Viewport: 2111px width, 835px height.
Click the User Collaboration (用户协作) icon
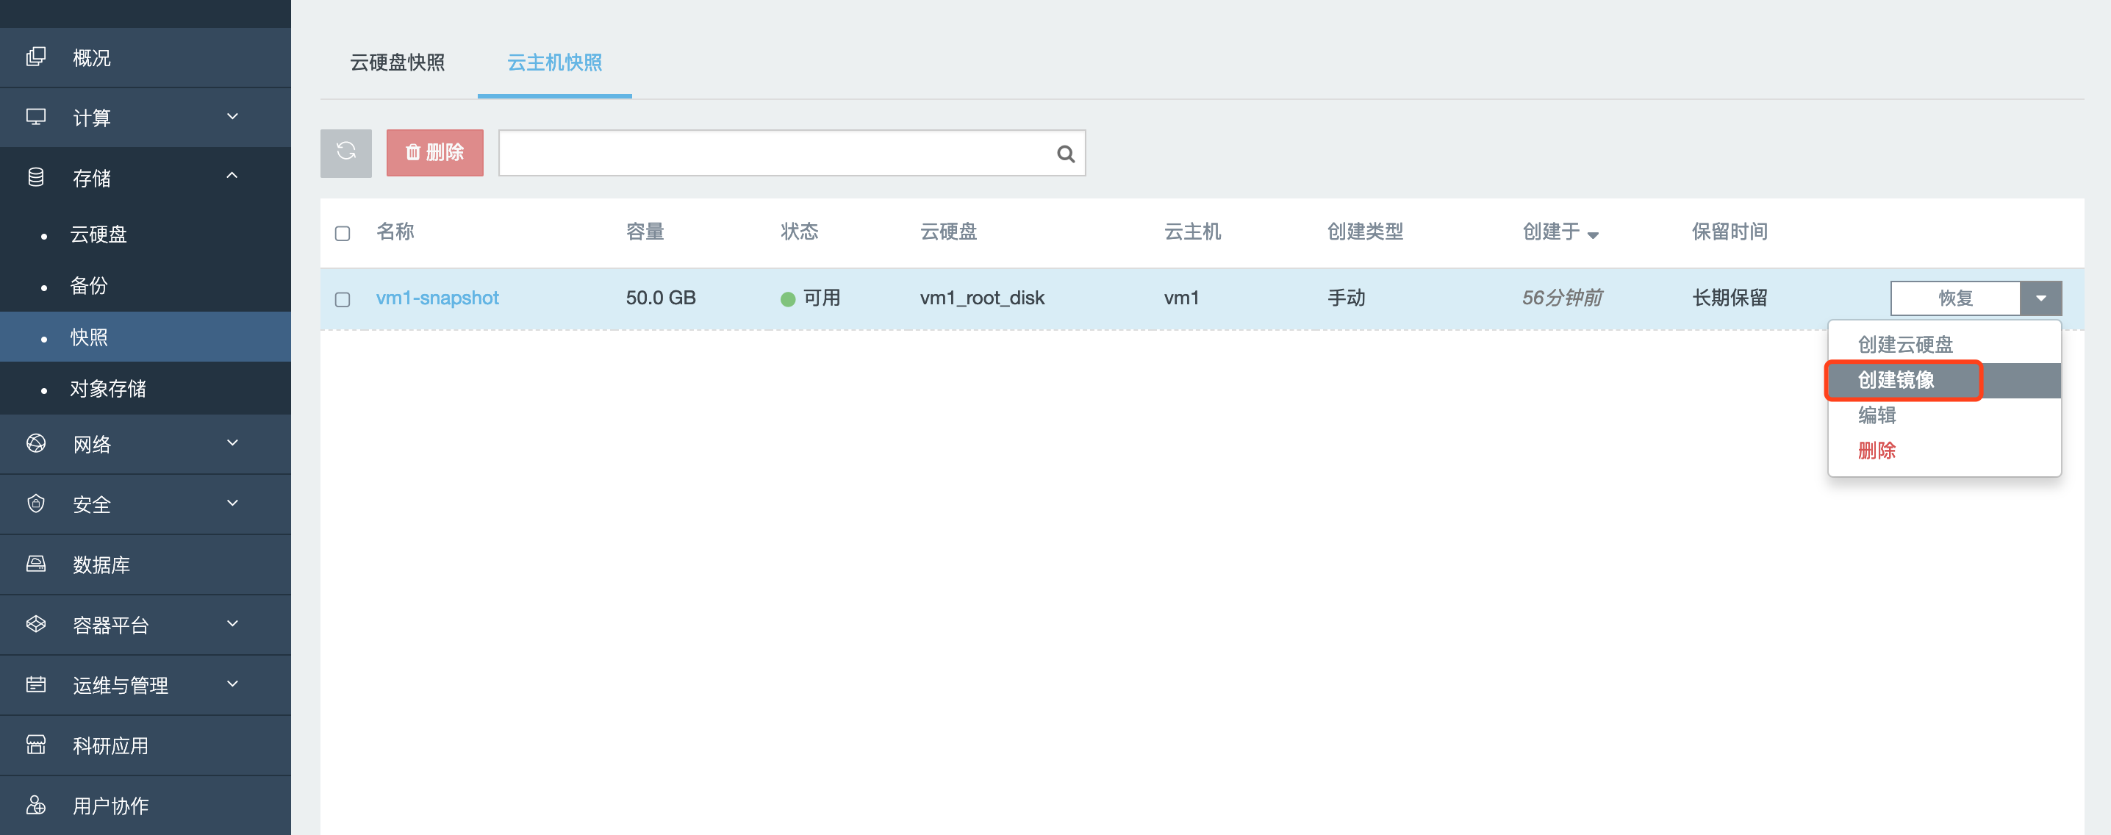pos(36,805)
